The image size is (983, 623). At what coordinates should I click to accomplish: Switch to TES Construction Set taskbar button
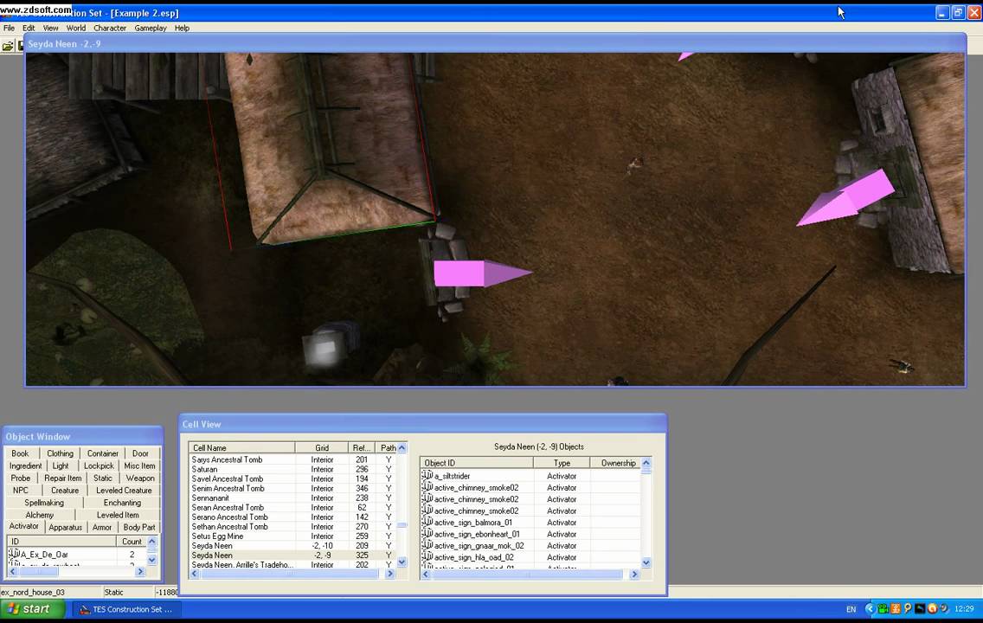(x=126, y=609)
